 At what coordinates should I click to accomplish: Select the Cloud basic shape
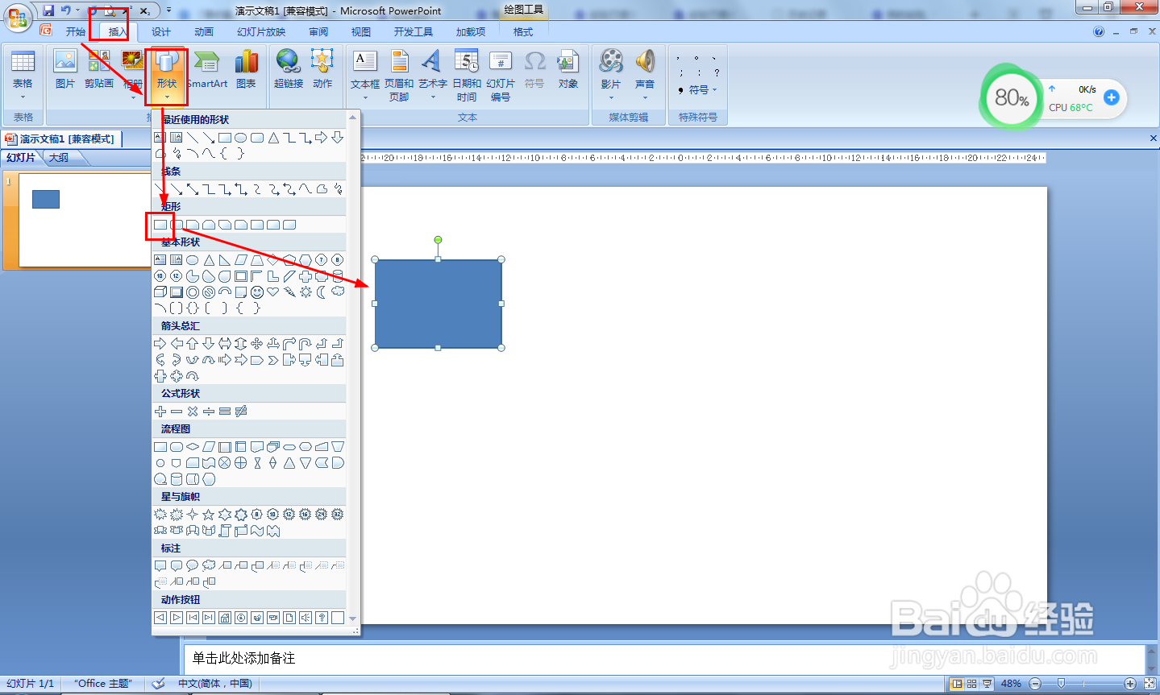[x=338, y=292]
